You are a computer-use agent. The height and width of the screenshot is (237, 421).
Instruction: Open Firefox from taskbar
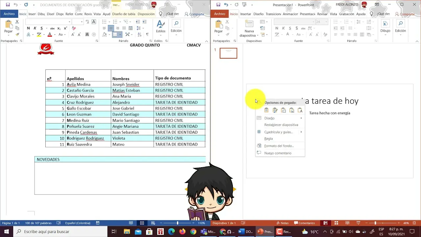182,232
